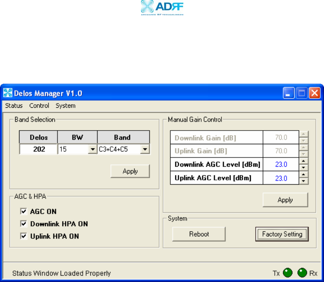Click the disabled Downlink Gain down arrow

coord(303,140)
